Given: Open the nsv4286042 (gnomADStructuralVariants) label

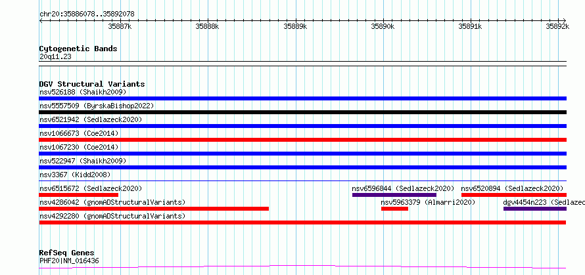Looking at the screenshot, I should (112, 202).
